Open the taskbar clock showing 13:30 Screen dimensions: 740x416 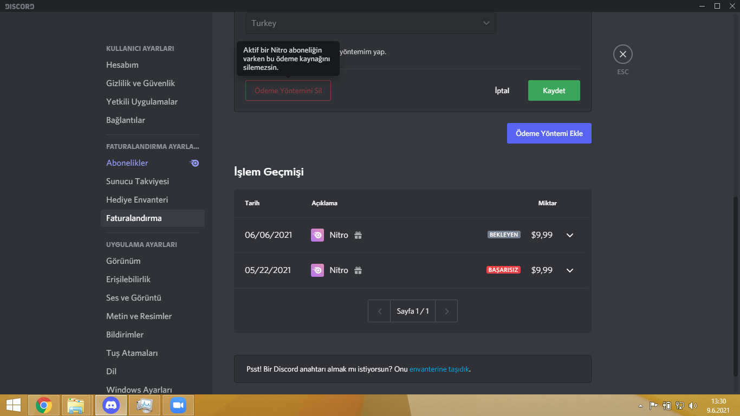pyautogui.click(x=719, y=405)
